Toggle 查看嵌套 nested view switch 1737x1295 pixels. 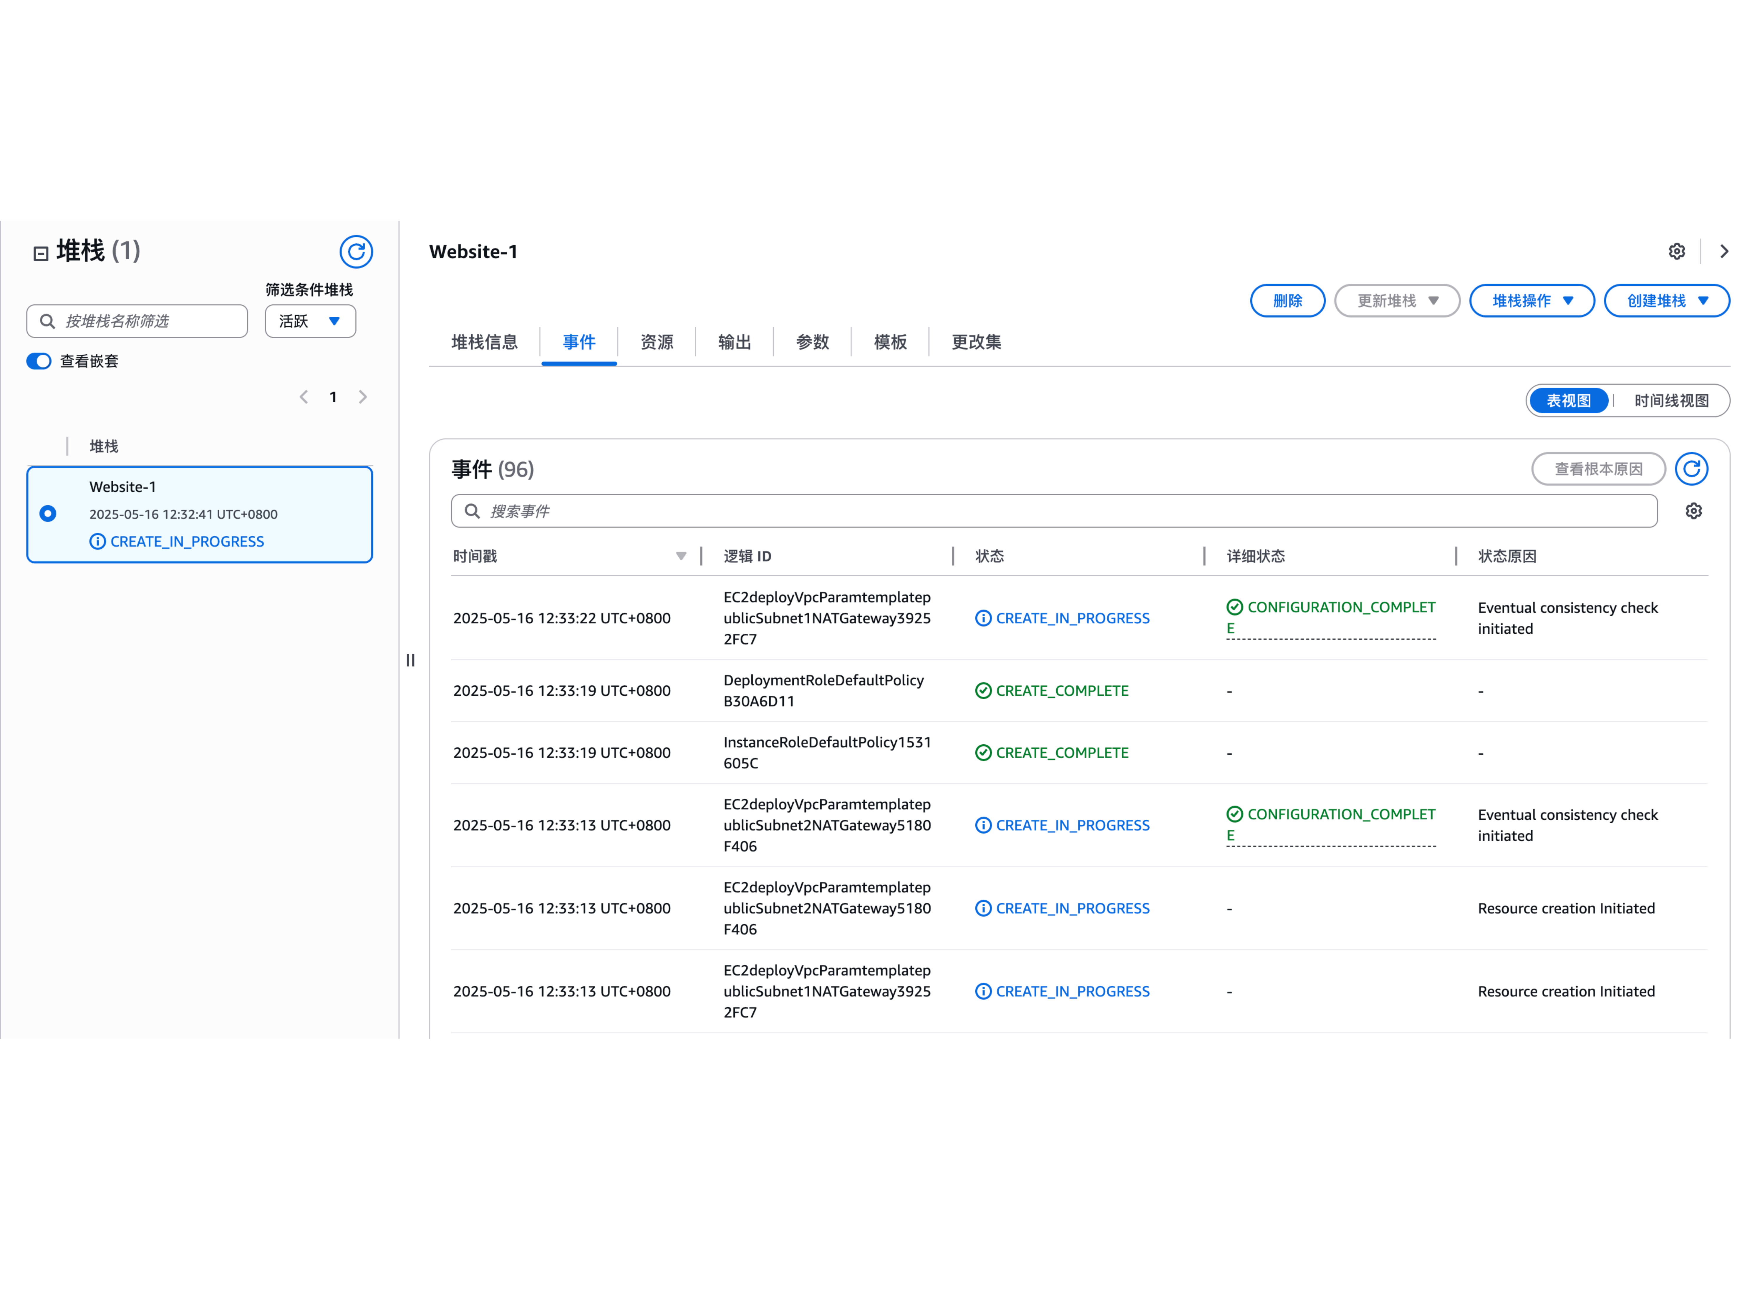pyautogui.click(x=39, y=361)
